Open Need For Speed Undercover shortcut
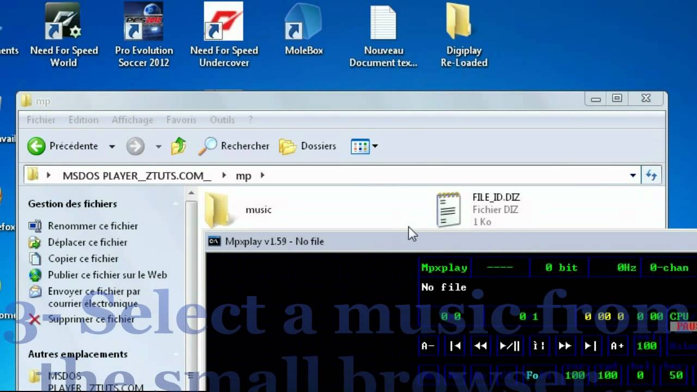 pos(224,35)
